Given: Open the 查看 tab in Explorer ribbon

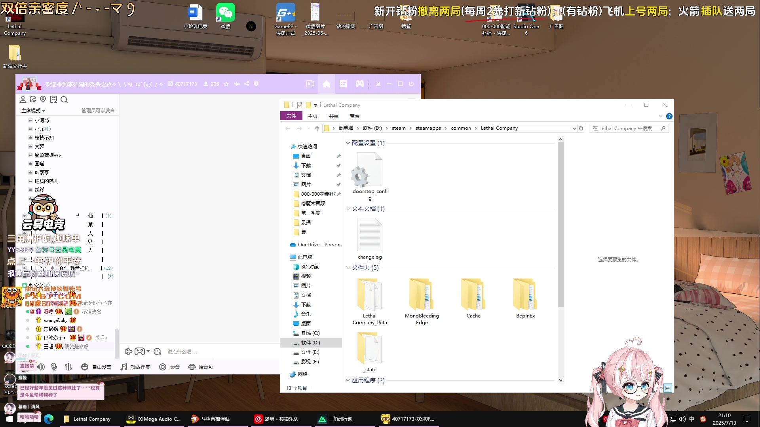Looking at the screenshot, I should 355,116.
